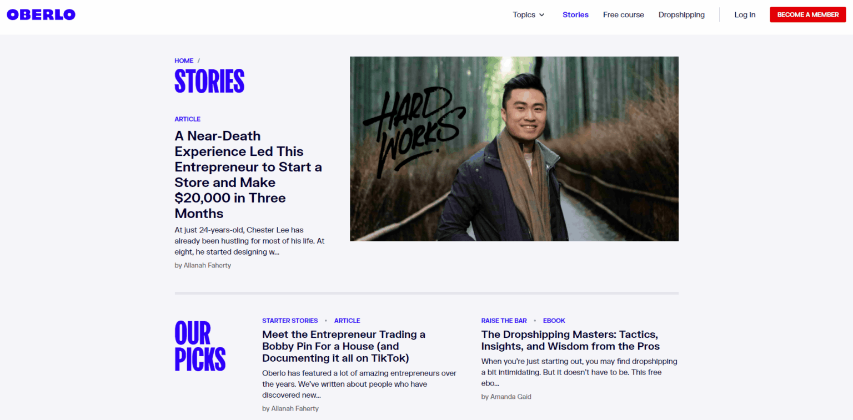
Task: Click the Become a Member button
Action: tap(807, 15)
